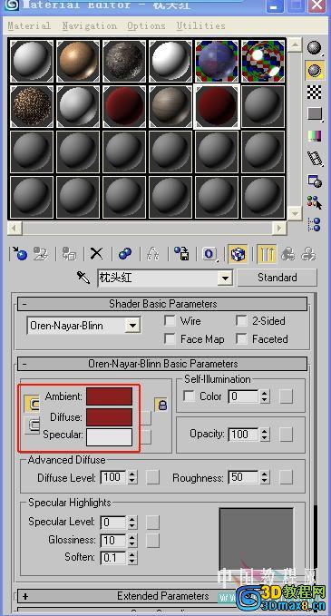Click the Make Material Copy icon
The image size is (331, 616).
125,254
